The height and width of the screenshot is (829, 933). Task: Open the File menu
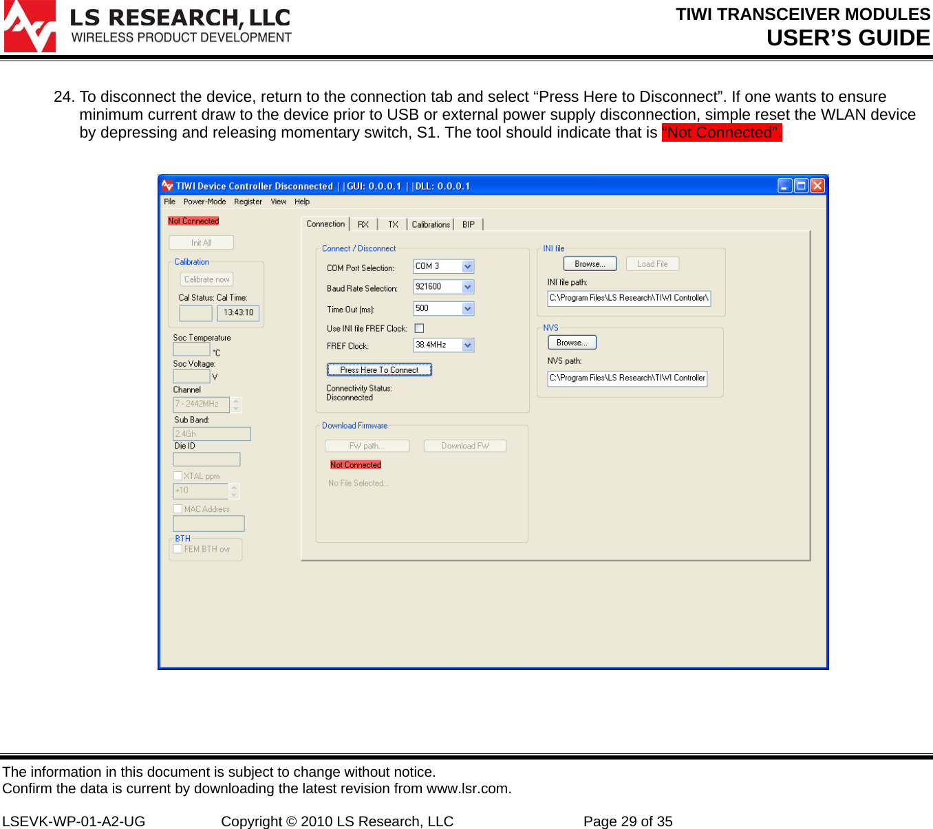coord(170,202)
